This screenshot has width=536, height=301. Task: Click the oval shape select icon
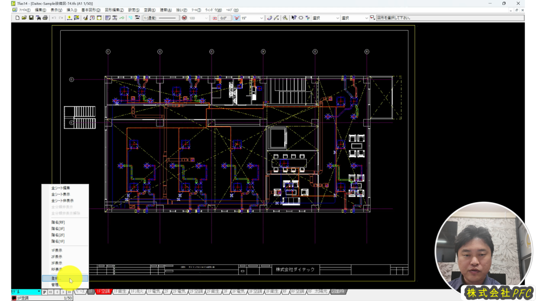pos(300,18)
